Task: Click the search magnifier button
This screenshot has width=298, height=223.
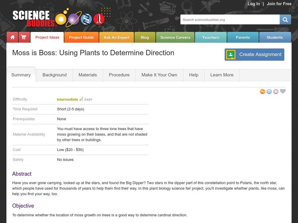Action: coord(285,20)
